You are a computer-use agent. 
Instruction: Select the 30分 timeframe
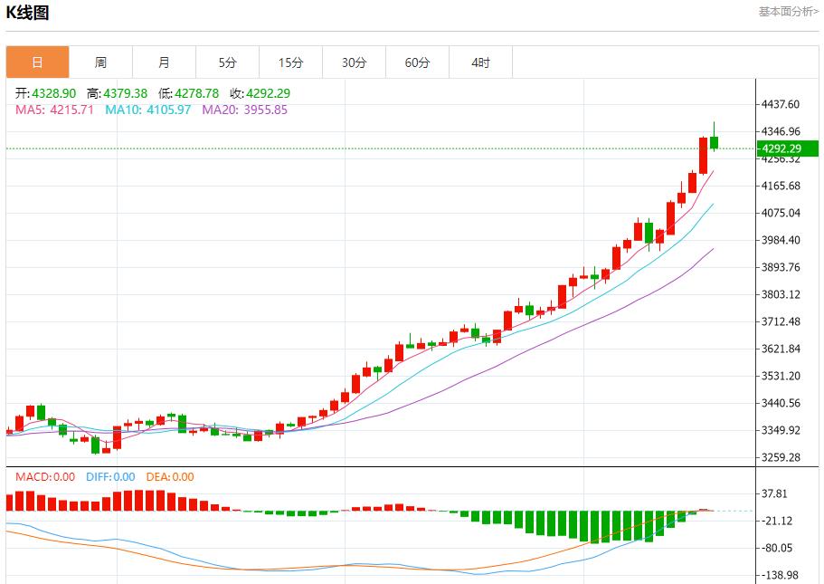tap(354, 62)
